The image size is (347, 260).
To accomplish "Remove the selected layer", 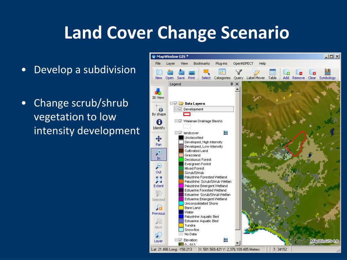I will pyautogui.click(x=299, y=74).
